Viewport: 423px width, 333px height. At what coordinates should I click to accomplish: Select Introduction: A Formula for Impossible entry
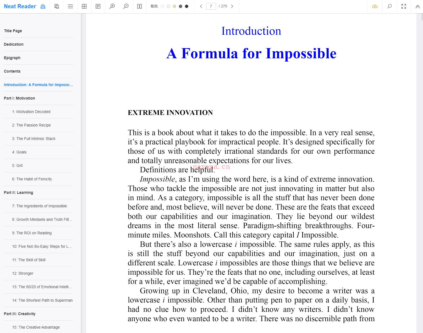(x=39, y=85)
